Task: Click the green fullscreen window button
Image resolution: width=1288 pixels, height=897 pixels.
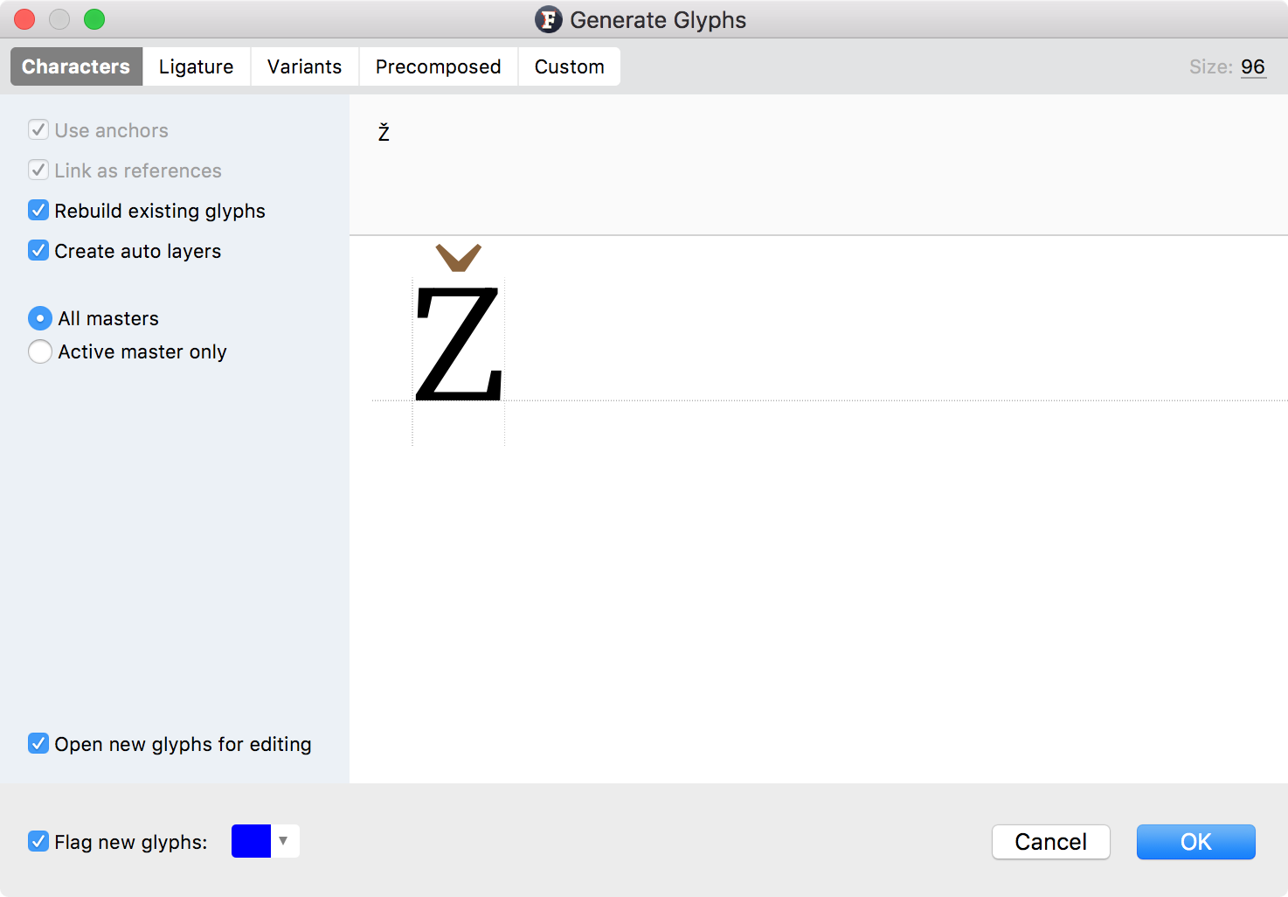Action: click(94, 19)
